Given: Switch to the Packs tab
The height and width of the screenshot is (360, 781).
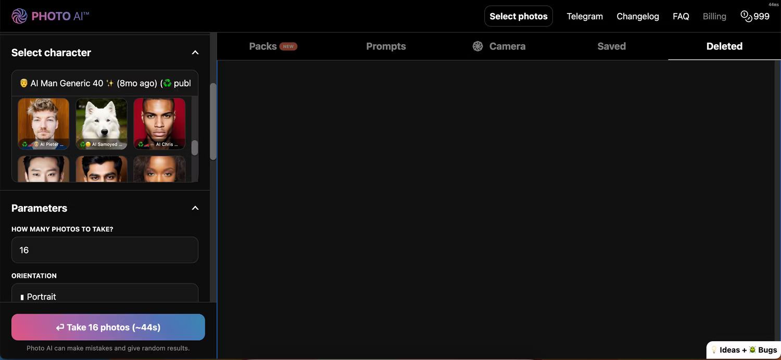Looking at the screenshot, I should coord(273,46).
